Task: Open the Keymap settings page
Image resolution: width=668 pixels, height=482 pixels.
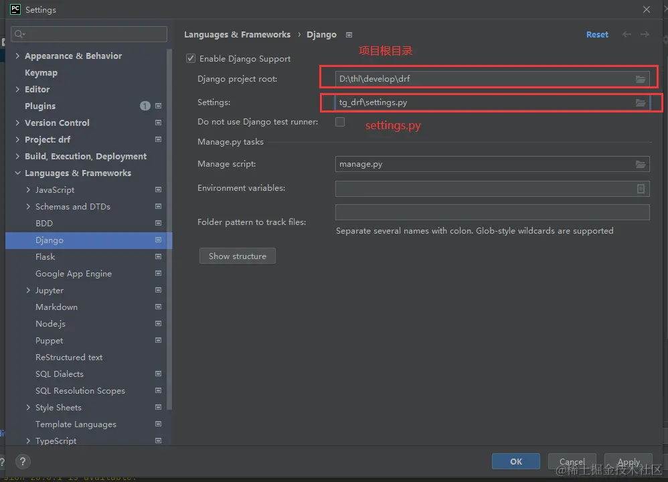Action: pos(41,72)
